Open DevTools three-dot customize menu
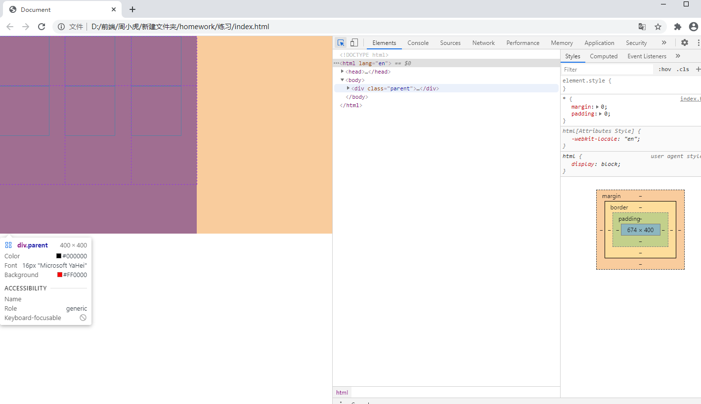Image resolution: width=701 pixels, height=404 pixels. 698,42
